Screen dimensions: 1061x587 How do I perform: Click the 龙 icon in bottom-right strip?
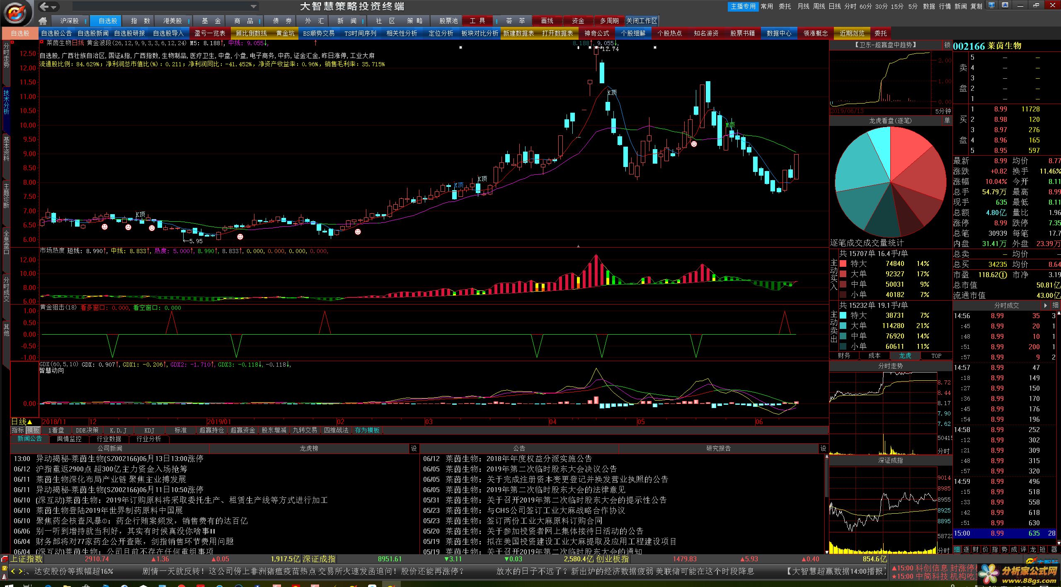coord(1033,550)
